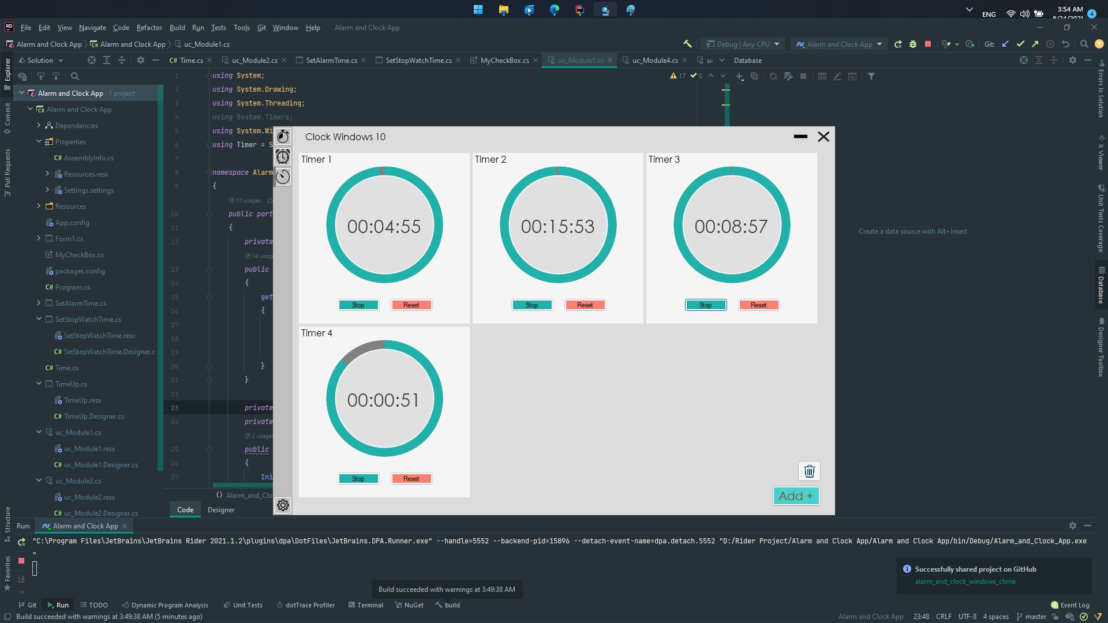Open Search Everywhere magnifier icon
The height and width of the screenshot is (623, 1108).
pyautogui.click(x=1084, y=44)
